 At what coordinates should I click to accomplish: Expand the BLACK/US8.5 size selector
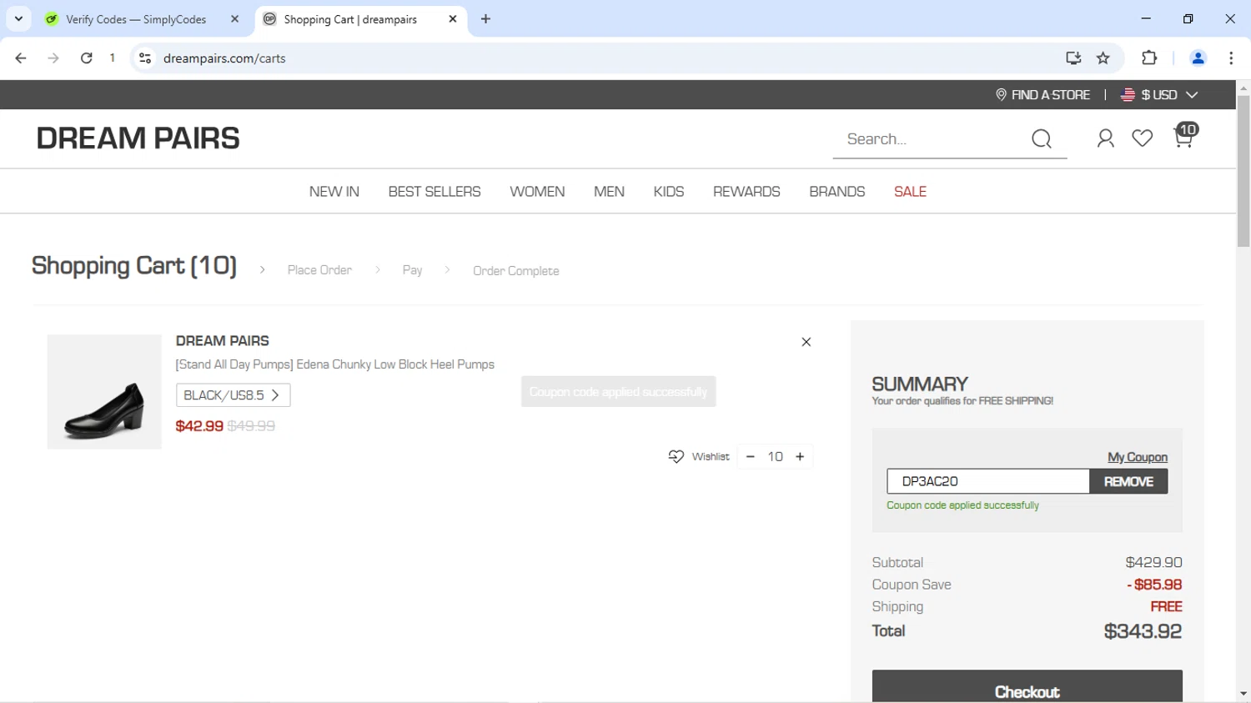234,395
